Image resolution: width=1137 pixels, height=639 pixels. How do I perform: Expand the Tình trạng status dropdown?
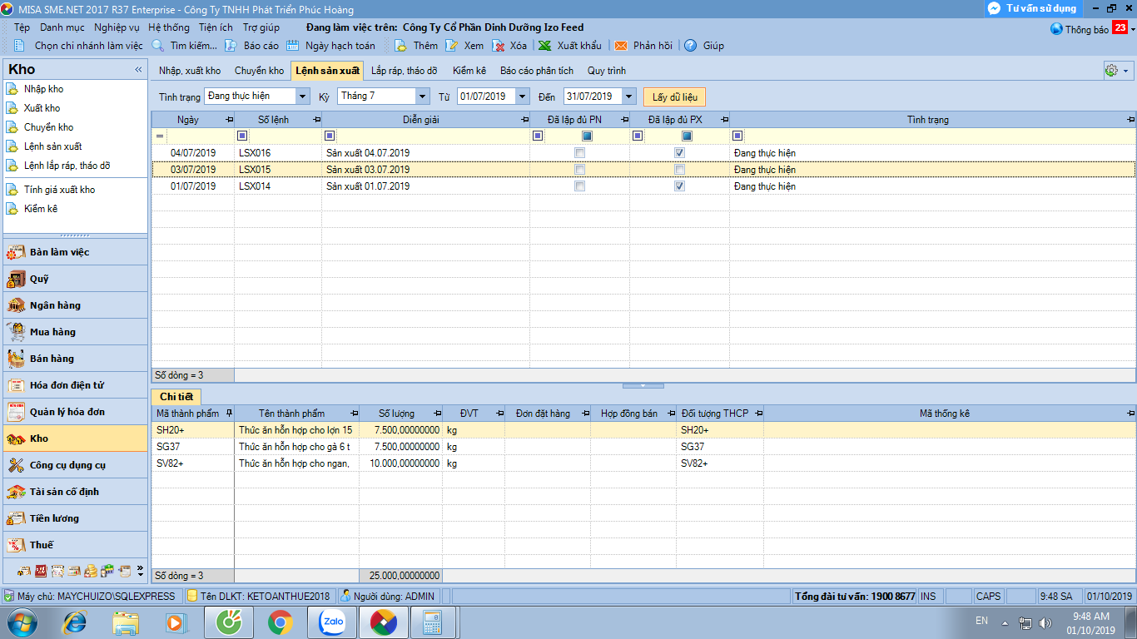pos(303,97)
